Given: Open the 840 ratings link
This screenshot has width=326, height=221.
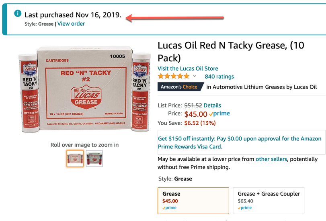Looking at the screenshot, I should (x=219, y=76).
